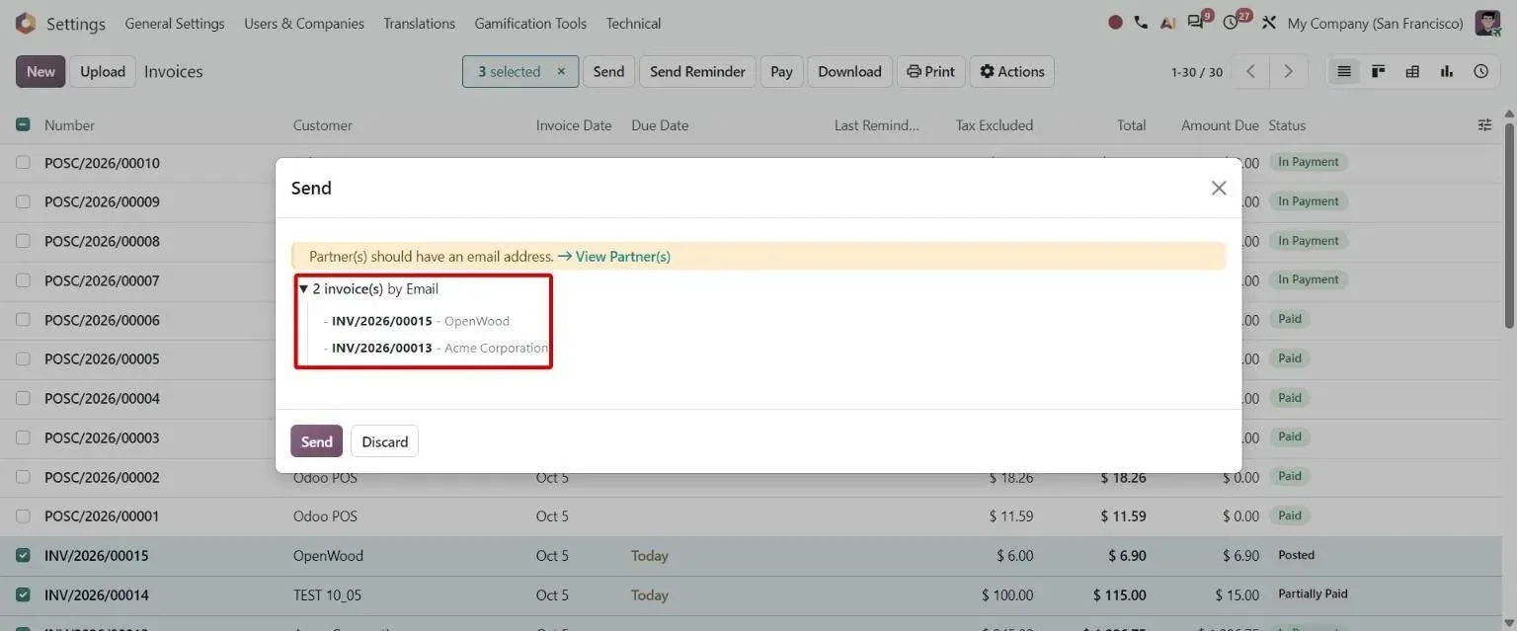Screen dimensions: 1517x631
Task: Click TEST 10_05 customer cell
Action: point(329,594)
